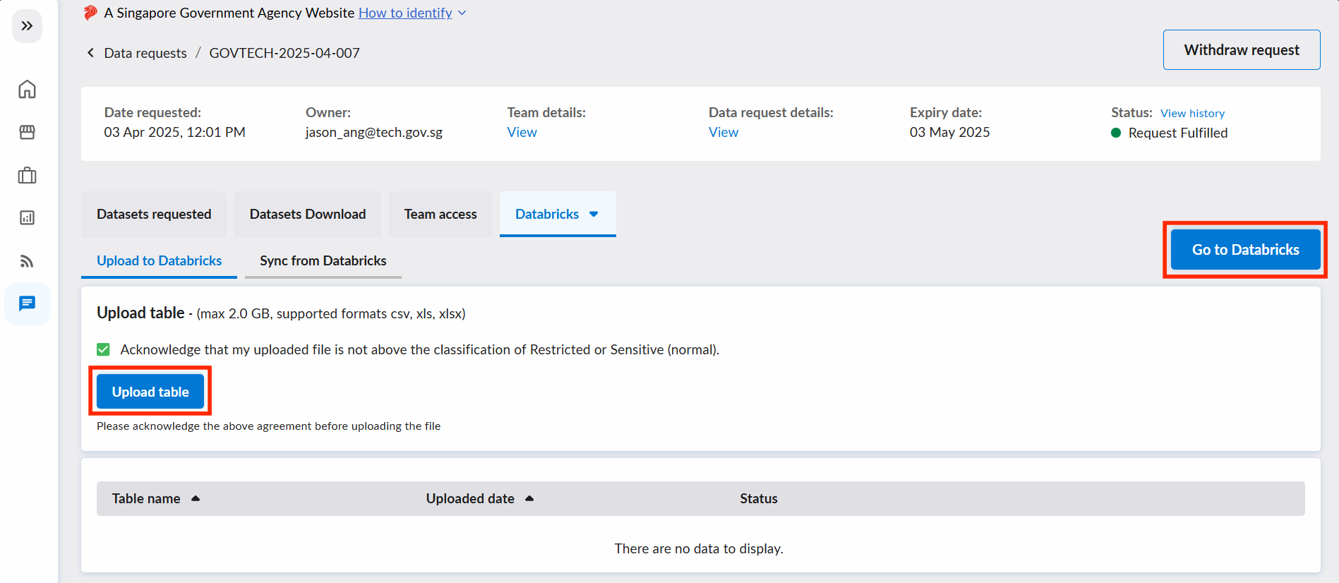The width and height of the screenshot is (1339, 583).
Task: Open the briefcase icon in sidebar
Action: (27, 175)
